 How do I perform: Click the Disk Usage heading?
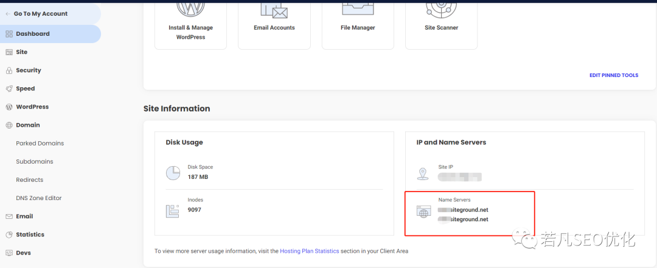[184, 142]
